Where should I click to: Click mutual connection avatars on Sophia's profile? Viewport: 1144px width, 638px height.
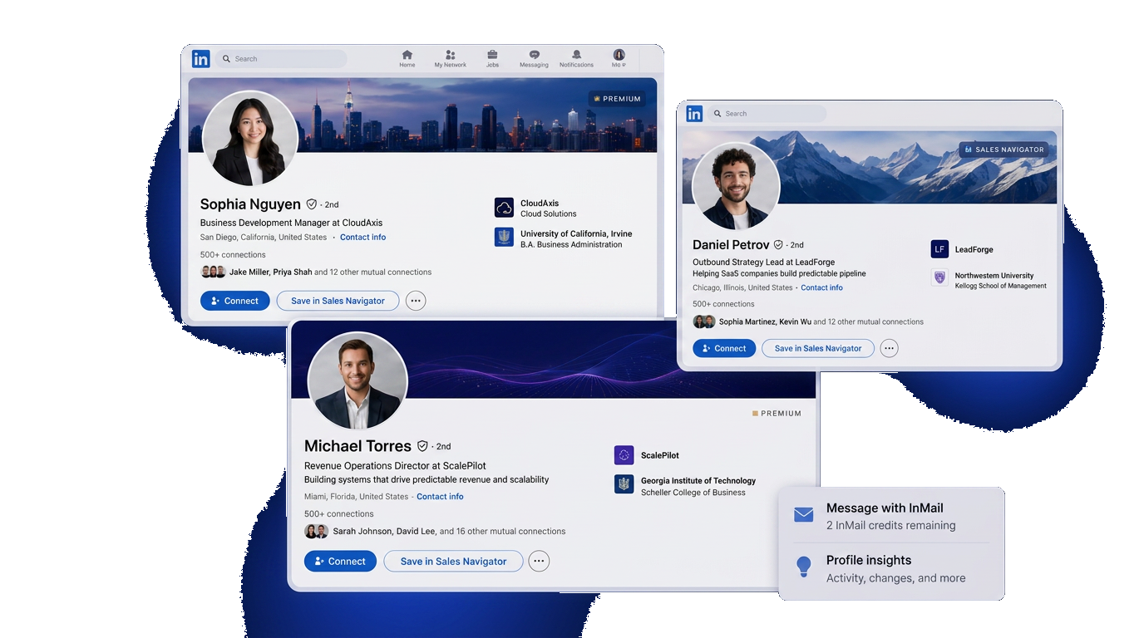point(214,272)
